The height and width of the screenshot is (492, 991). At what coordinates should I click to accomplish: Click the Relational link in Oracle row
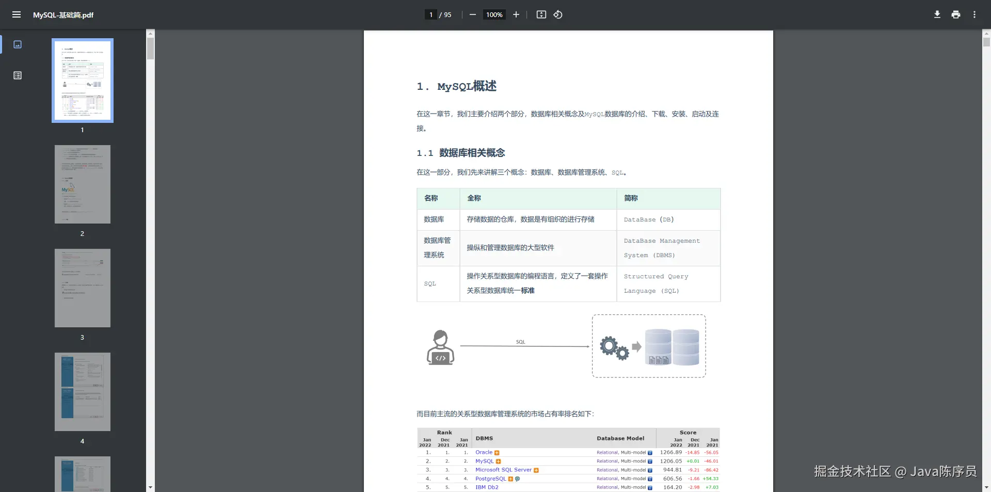607,453
